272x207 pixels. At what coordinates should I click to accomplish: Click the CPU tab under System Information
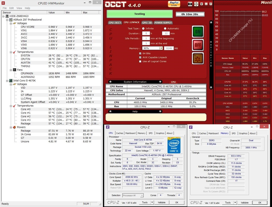173,82
